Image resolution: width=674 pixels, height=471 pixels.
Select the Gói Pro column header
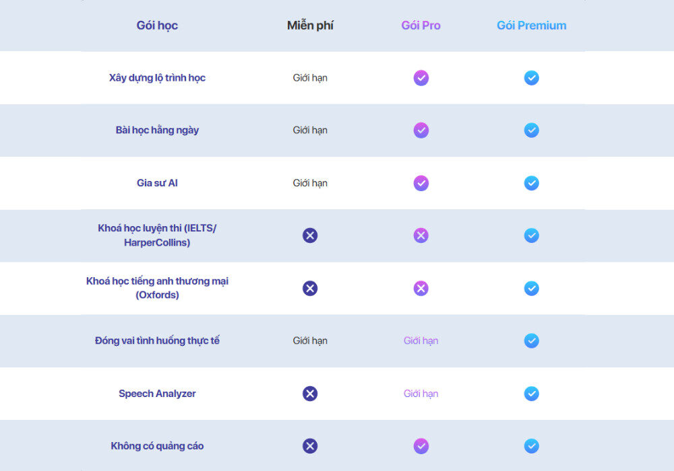click(x=421, y=26)
